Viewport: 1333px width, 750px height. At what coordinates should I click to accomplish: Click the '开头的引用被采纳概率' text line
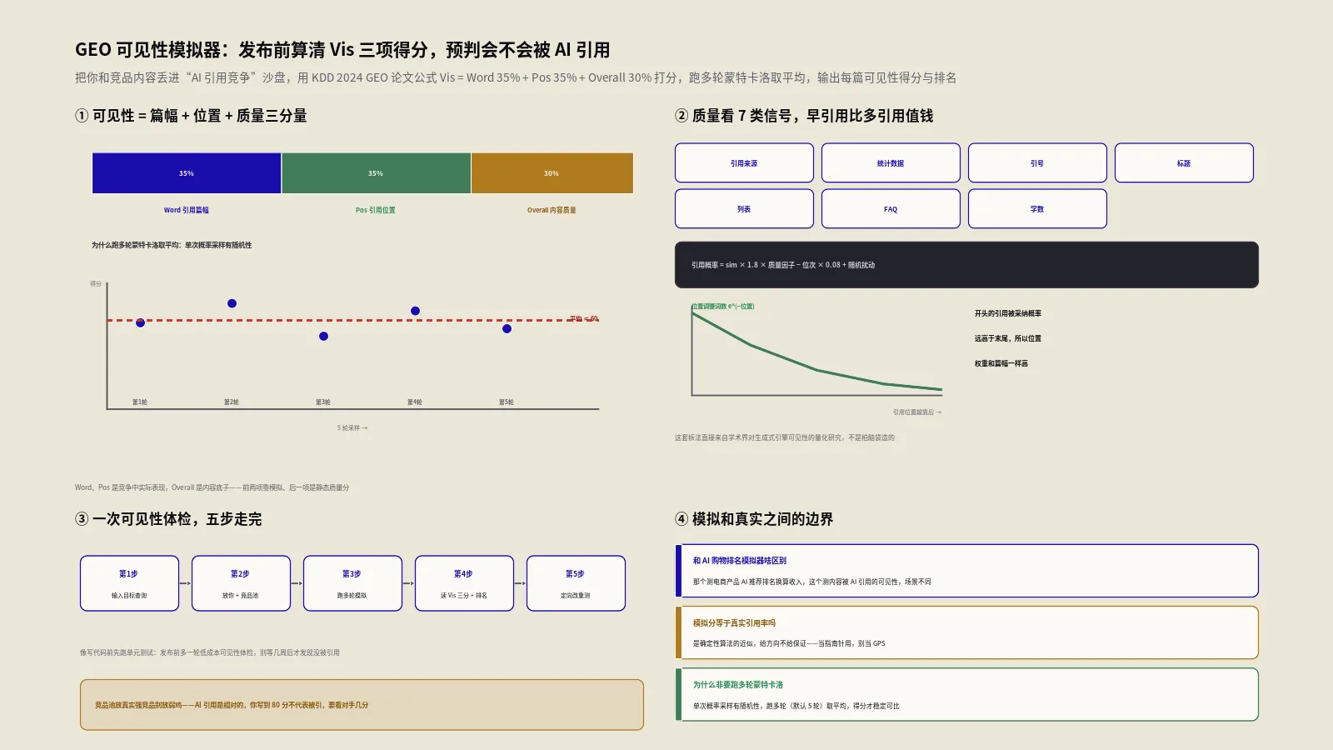coord(1008,313)
